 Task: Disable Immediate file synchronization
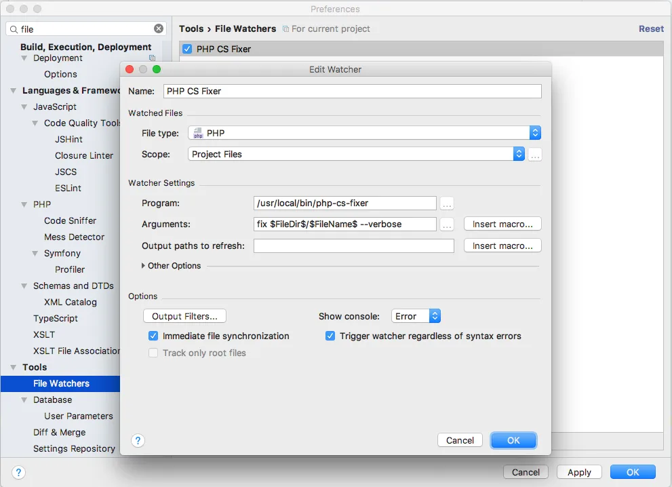pos(153,336)
